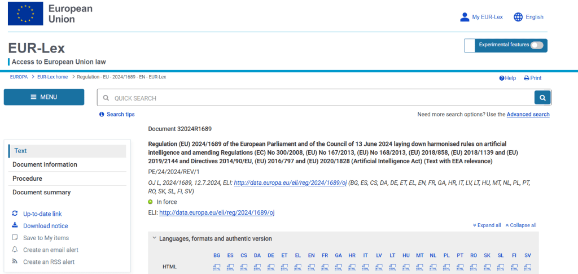Screen dimensions: 578x274
Task: Open the MENU hamburger button
Action: coord(44,97)
